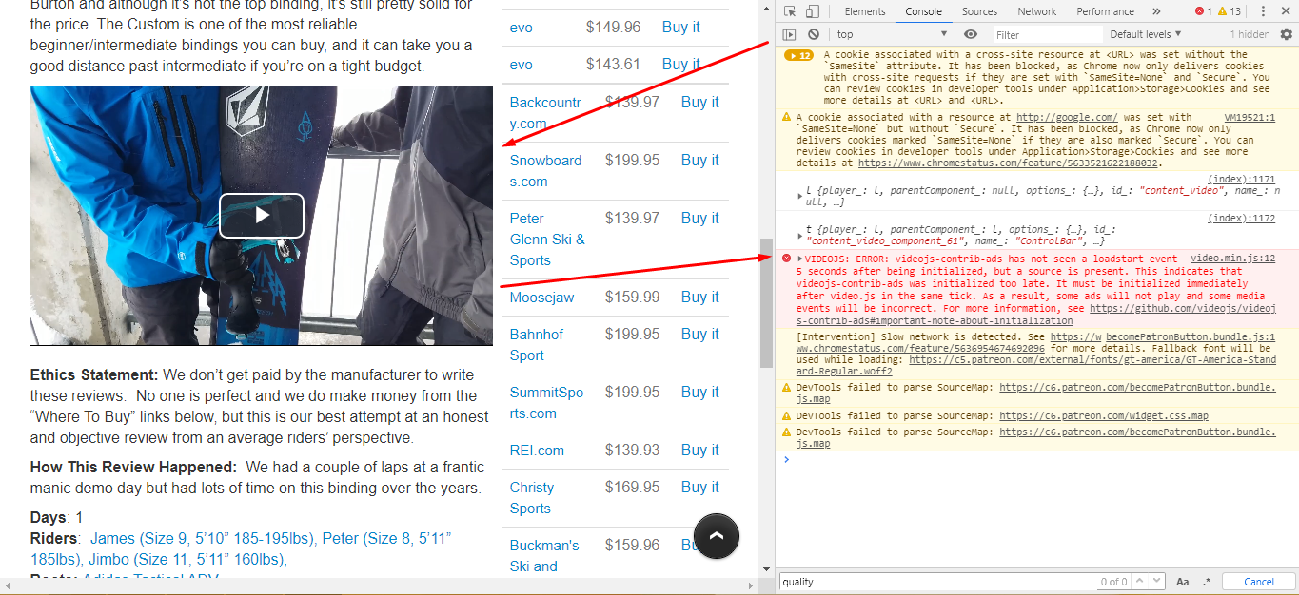1299x595 pixels.
Task: Open the Default levels dropdown
Action: click(x=1145, y=34)
